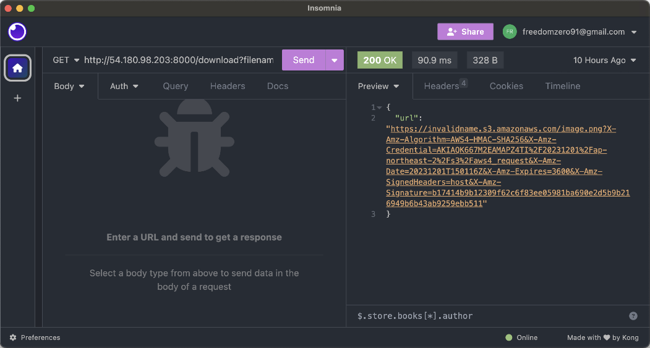Open the GET method dropdown
The height and width of the screenshot is (348, 650).
(66, 60)
